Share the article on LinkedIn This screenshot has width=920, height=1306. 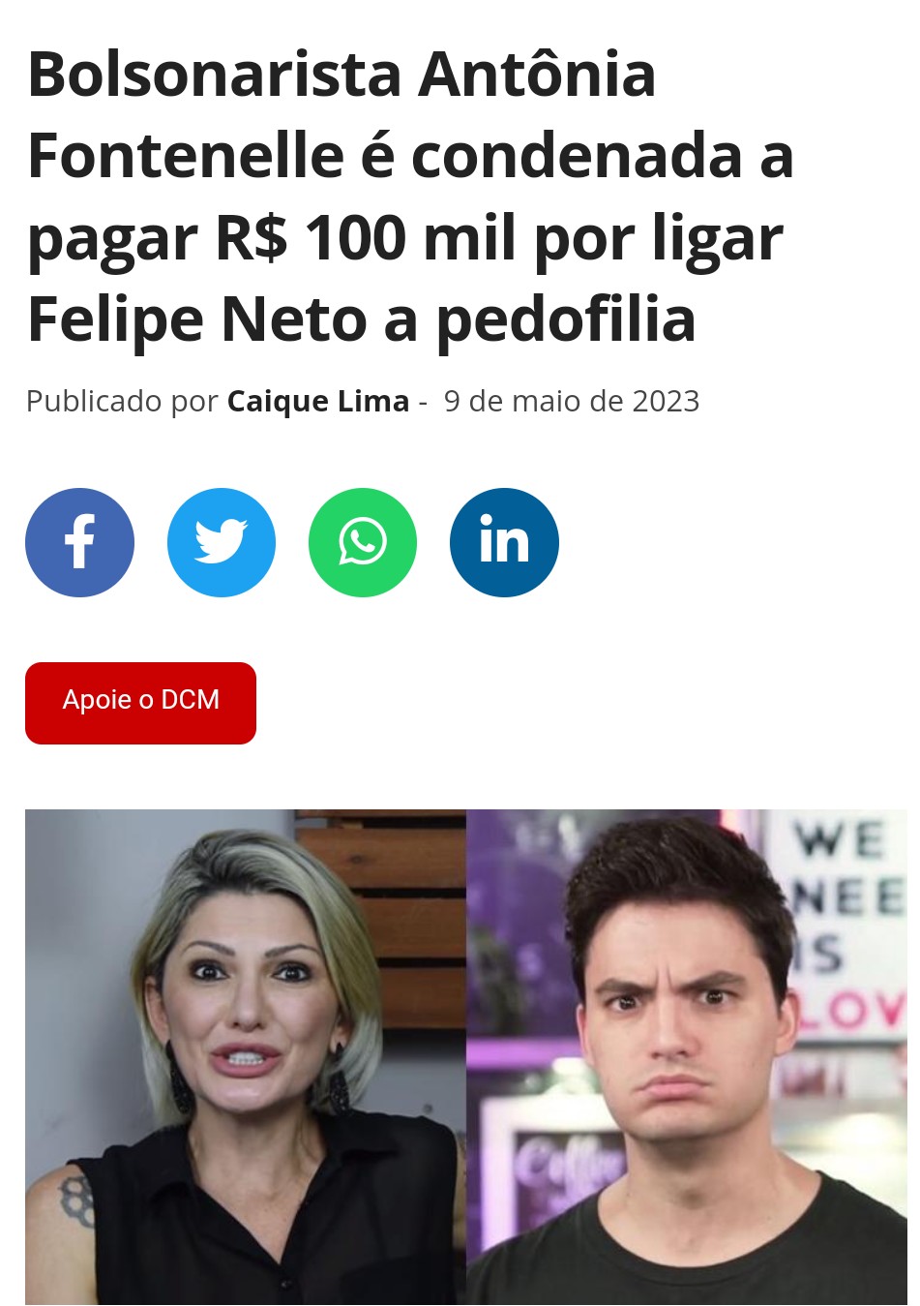point(504,542)
